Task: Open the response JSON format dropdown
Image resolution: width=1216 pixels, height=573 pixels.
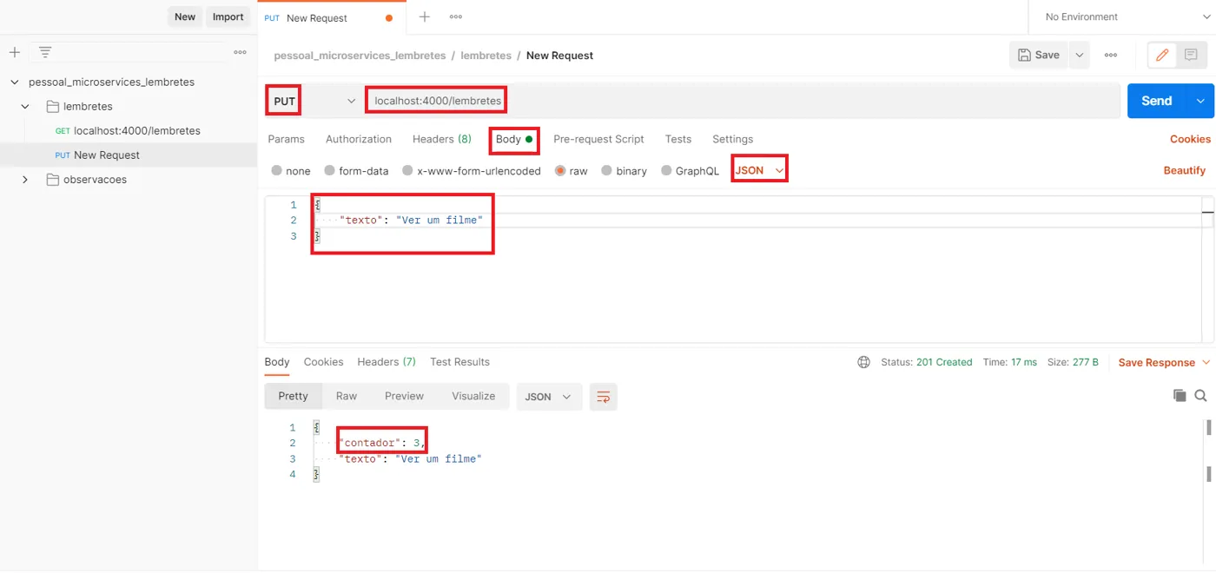Action: tap(549, 397)
